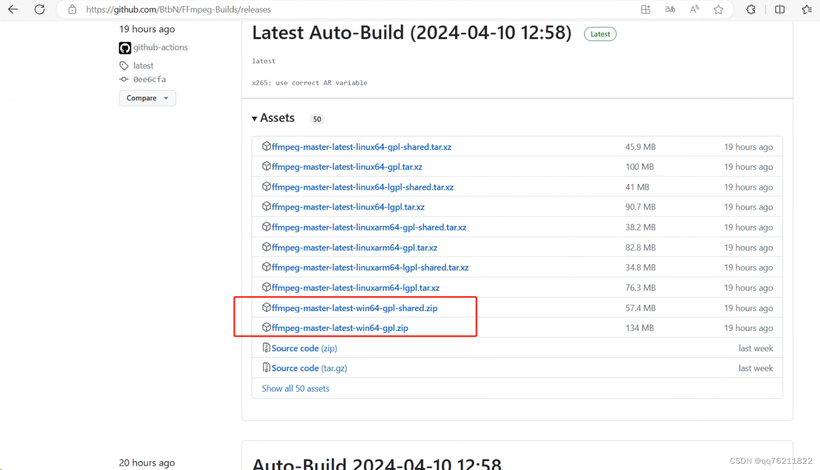Click package icon for win64-gpl.zip
The image size is (820, 470).
[x=266, y=327]
